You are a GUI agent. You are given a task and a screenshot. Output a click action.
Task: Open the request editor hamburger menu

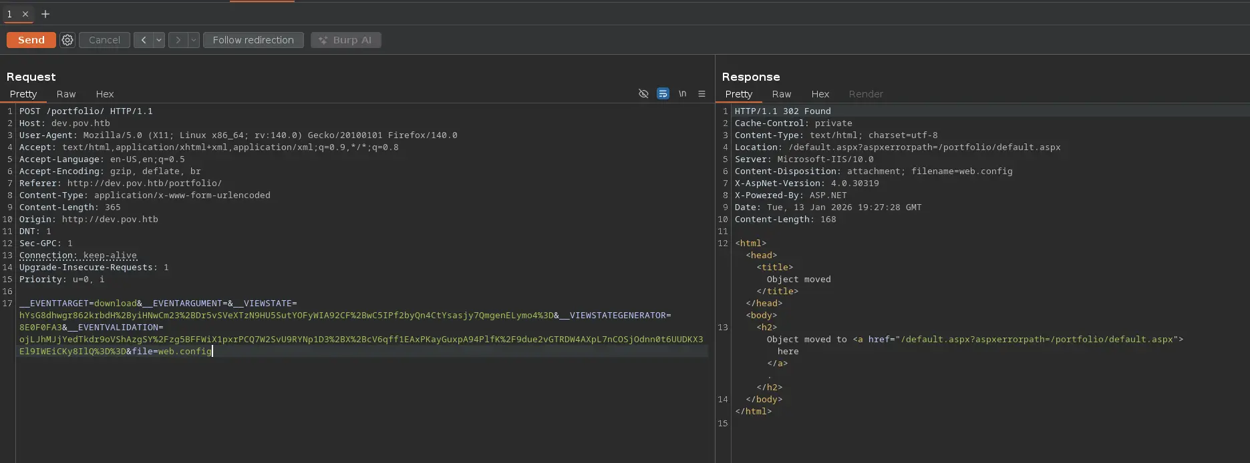point(701,94)
